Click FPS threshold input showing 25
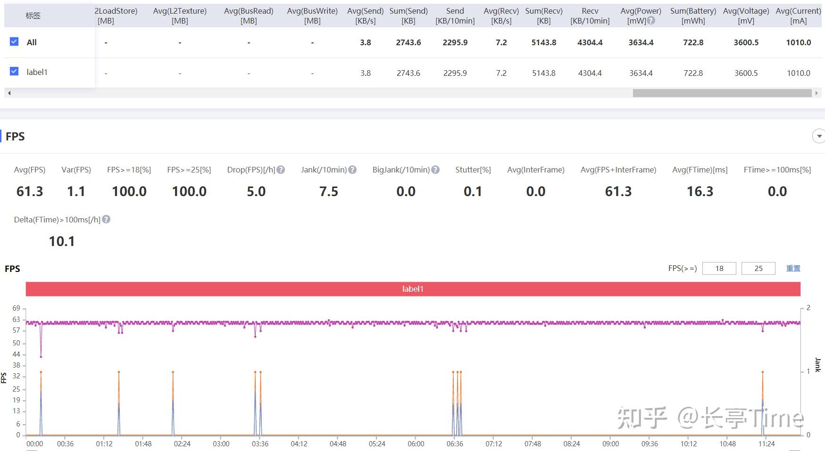 click(x=758, y=268)
